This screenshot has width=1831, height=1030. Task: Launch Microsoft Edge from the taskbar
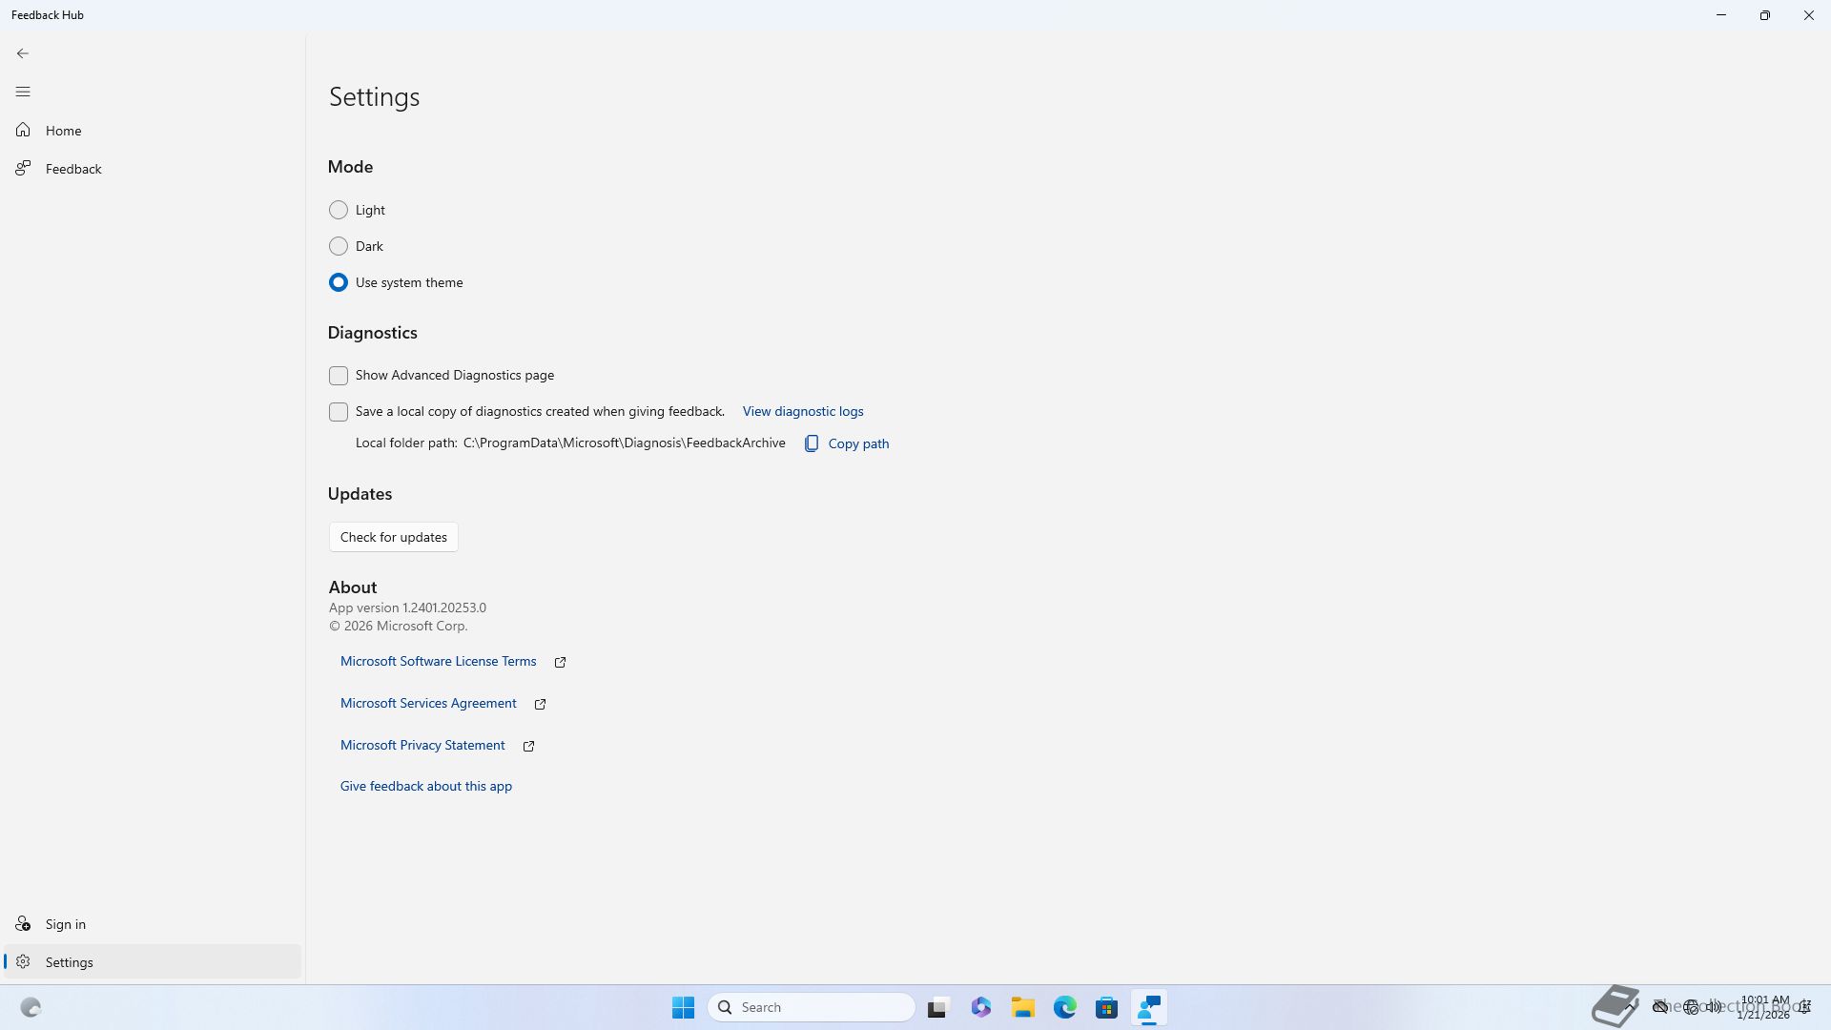(1064, 1007)
